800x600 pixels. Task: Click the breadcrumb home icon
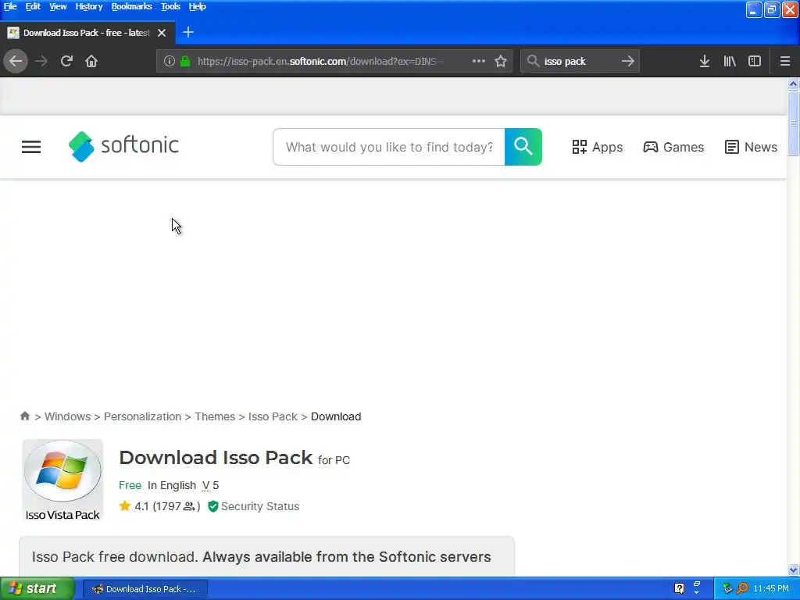tap(24, 416)
